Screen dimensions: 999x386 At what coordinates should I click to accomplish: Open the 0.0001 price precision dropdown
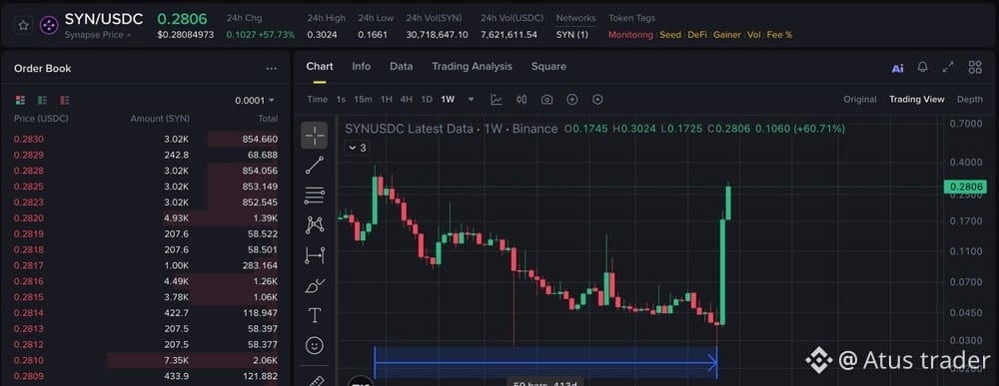pos(255,101)
